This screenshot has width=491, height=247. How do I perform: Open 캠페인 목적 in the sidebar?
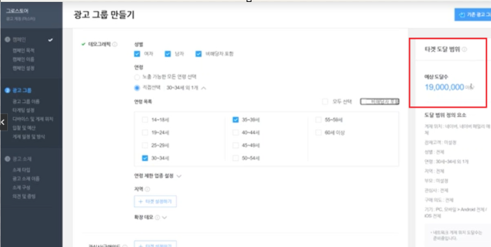[23, 51]
